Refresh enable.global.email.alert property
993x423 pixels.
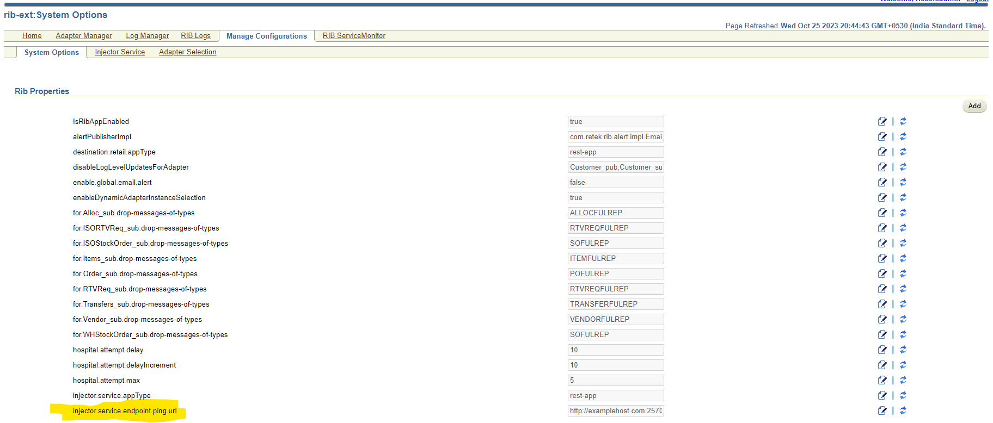(x=903, y=182)
